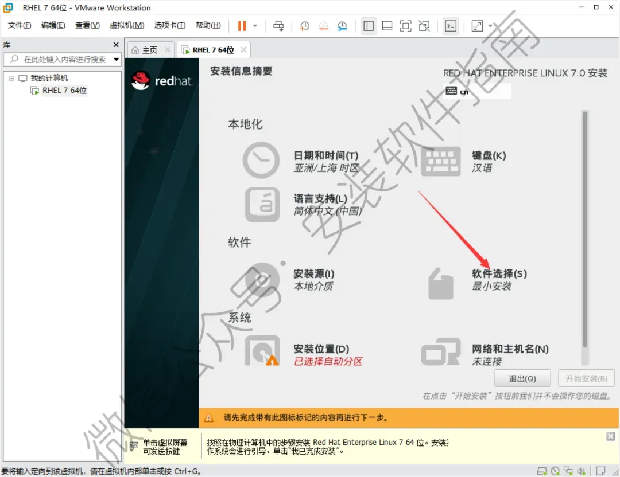
Task: Switch to Unity mode icon
Action: tap(424, 26)
